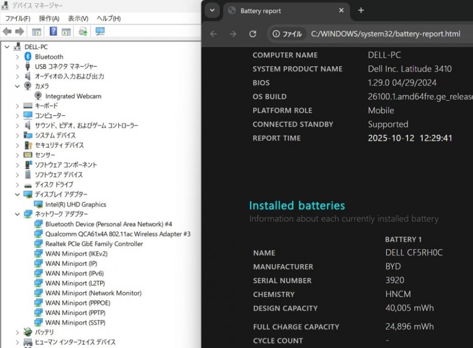Collapse the カメラ category
Viewport: 473px width, 348px height.
click(x=18, y=86)
